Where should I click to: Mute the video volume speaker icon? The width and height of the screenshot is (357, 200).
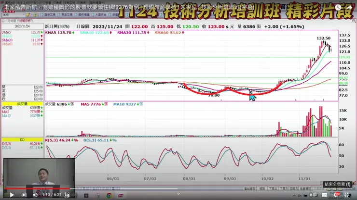pos(35,195)
